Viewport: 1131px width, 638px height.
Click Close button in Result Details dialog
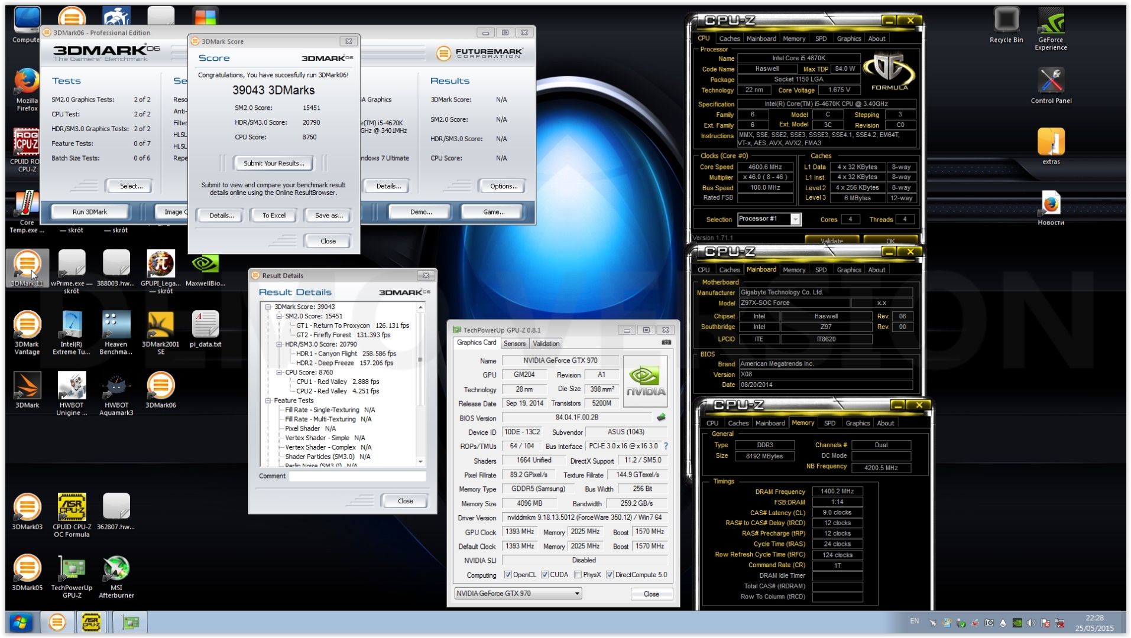point(405,501)
